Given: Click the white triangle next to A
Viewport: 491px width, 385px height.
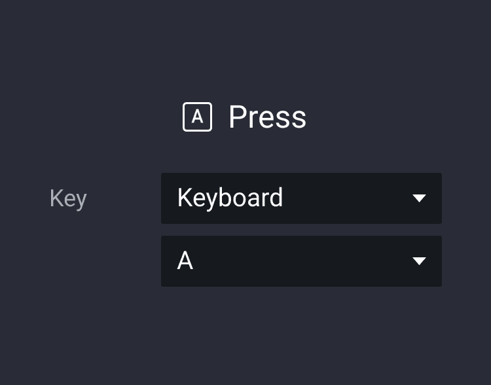Looking at the screenshot, I should tap(420, 261).
